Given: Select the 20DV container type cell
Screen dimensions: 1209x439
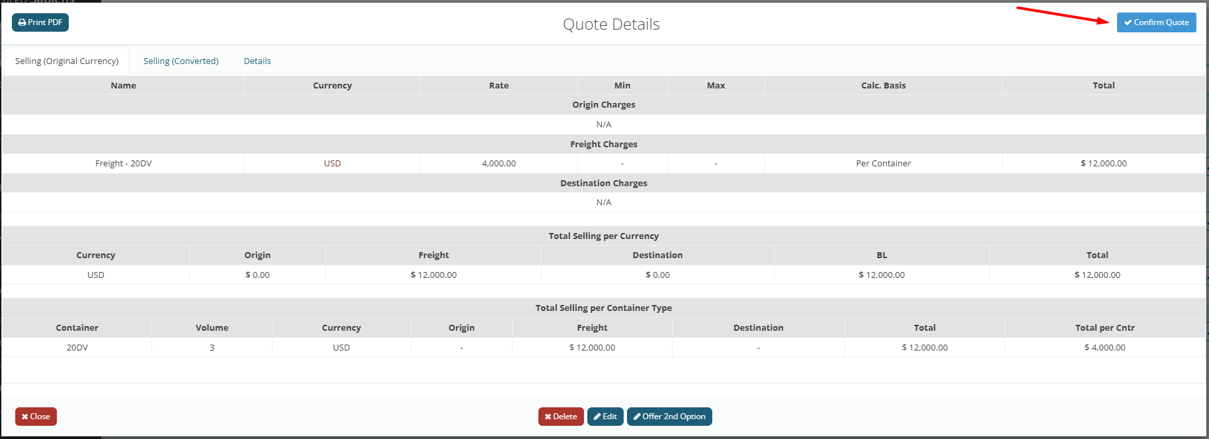Looking at the screenshot, I should 77,347.
